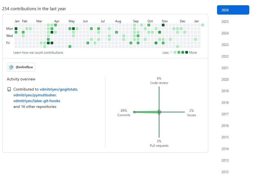Select the 2026 year tab
This screenshot has height=177, width=254.
click(233, 10)
